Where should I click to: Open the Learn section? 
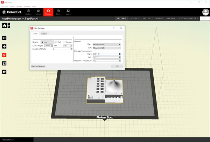[x=68, y=12]
